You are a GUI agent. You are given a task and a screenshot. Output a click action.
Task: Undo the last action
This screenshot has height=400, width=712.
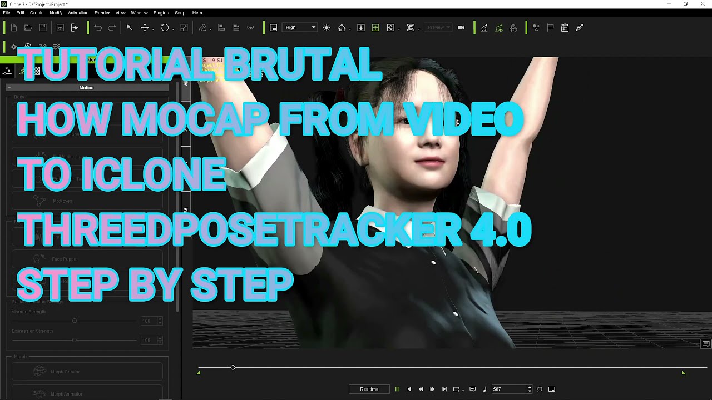tap(98, 28)
